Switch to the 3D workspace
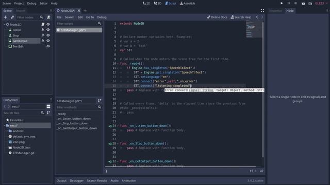The image size is (330, 185). (158, 4)
